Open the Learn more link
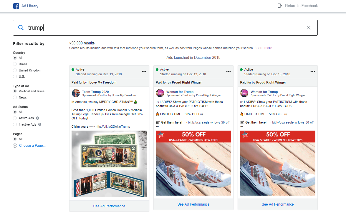Viewport: 346px width, 215px height. (263, 48)
